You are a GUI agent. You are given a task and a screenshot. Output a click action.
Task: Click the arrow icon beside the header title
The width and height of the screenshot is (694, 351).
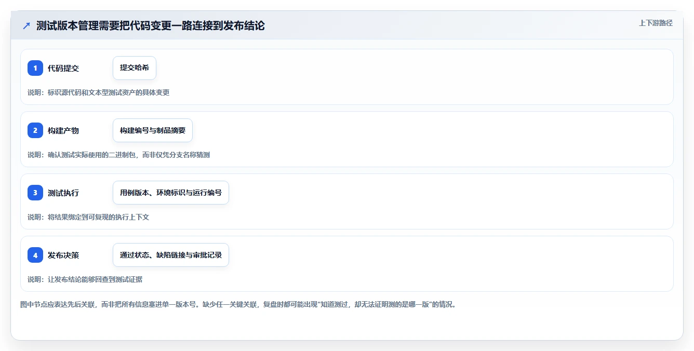point(26,25)
